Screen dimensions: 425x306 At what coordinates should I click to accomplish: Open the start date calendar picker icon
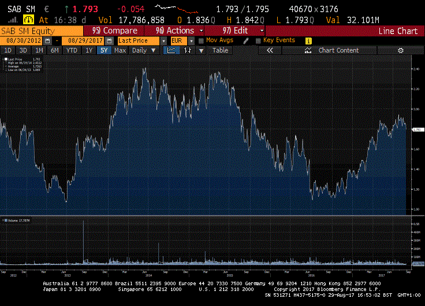pos(47,41)
